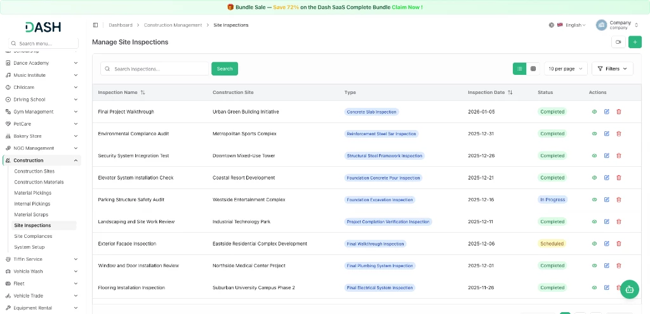650x314 pixels.
Task: Open the 10 per page dropdown
Action: click(x=566, y=69)
